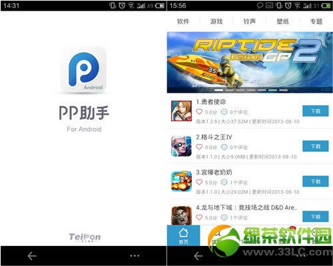
Task: Tap the 15:56 clock in status bar
Action: [178, 5]
